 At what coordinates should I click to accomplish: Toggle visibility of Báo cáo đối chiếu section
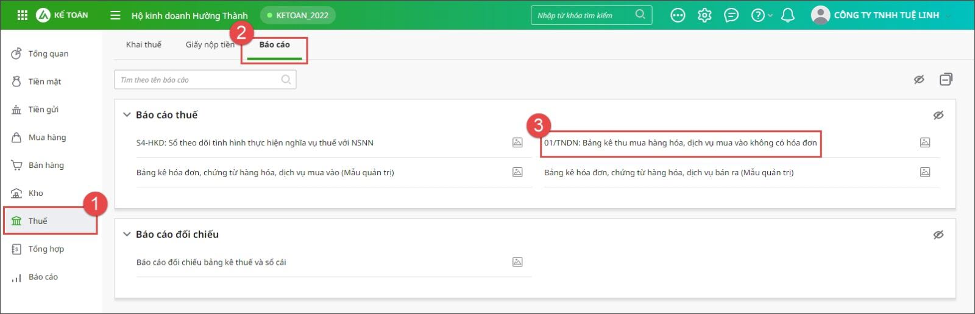(x=938, y=234)
